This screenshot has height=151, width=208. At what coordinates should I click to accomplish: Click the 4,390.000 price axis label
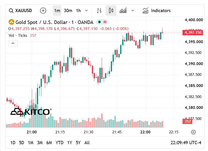click(x=194, y=64)
